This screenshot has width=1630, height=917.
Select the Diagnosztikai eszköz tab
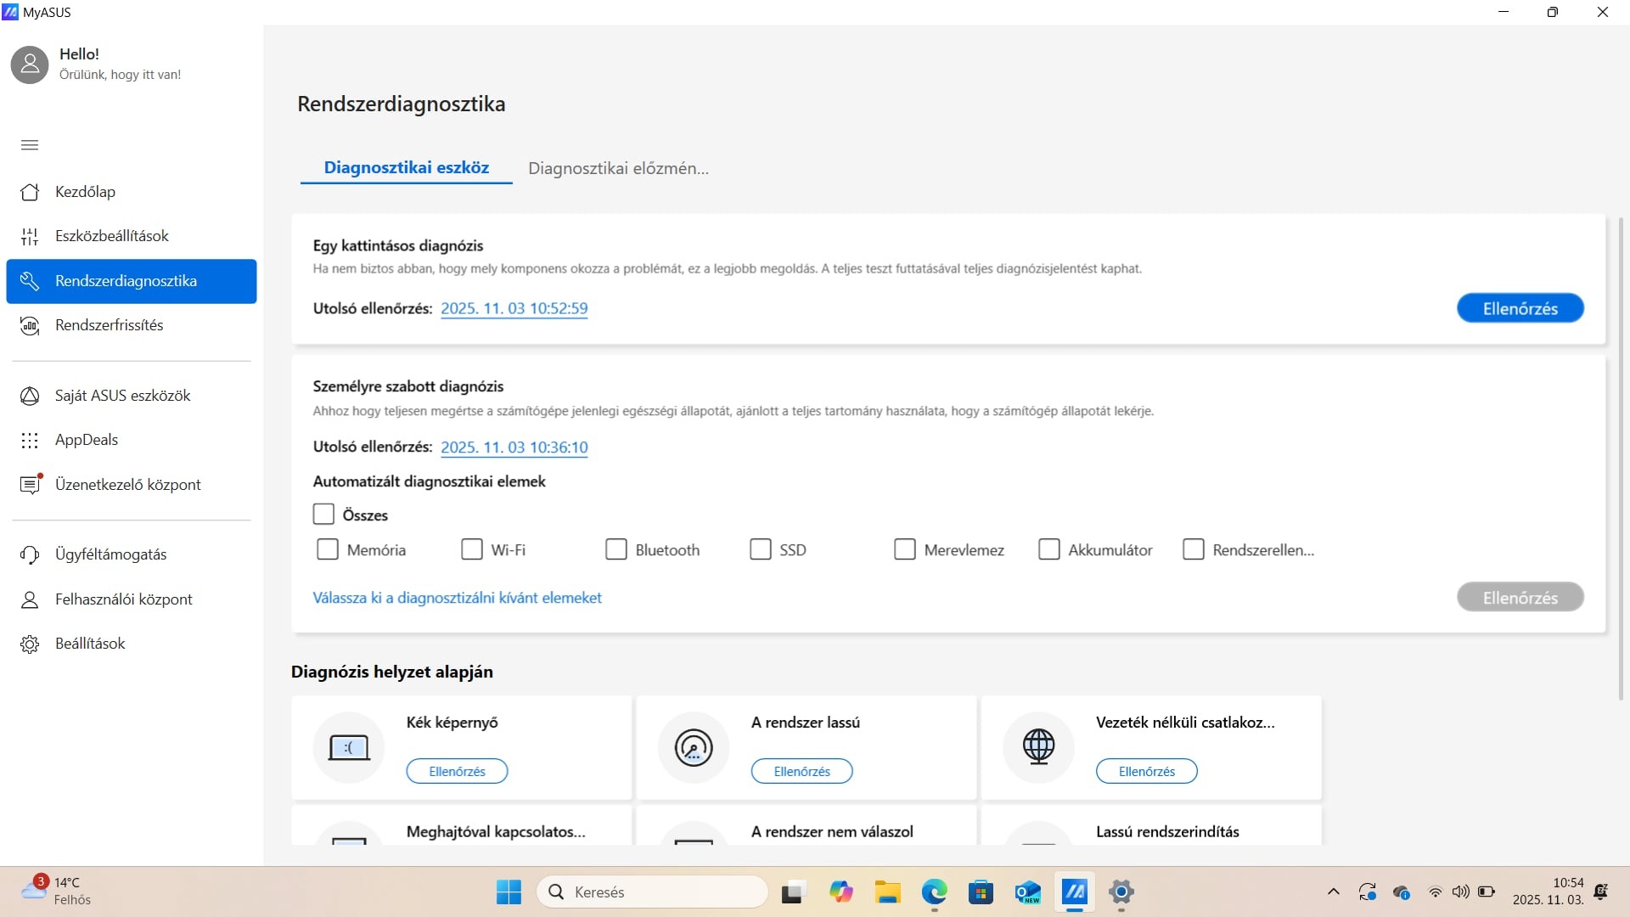[407, 167]
